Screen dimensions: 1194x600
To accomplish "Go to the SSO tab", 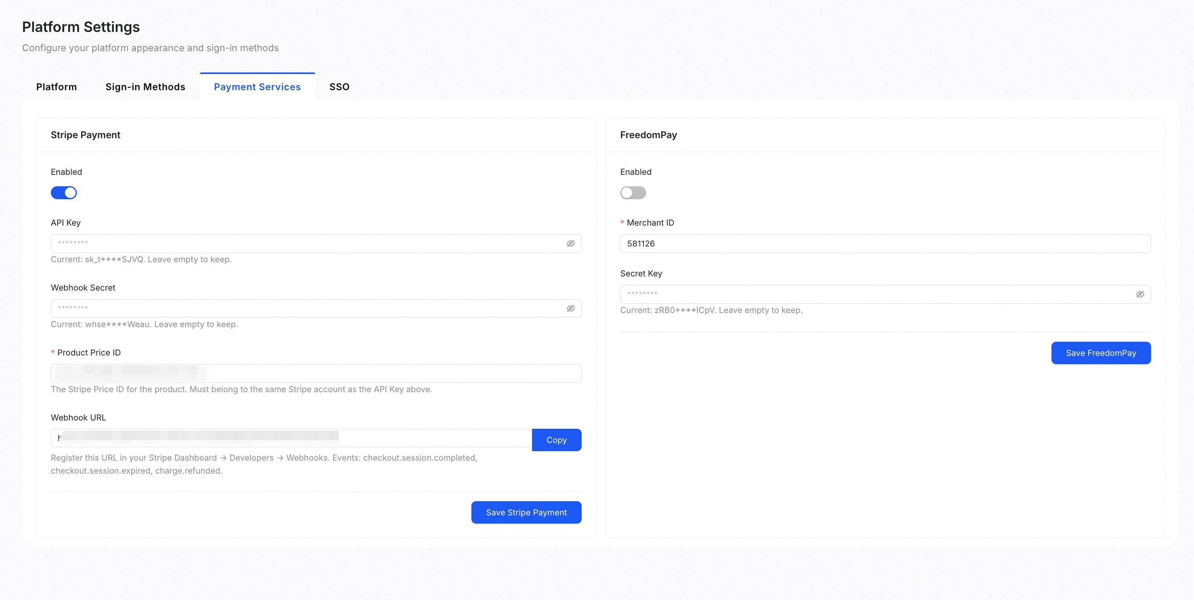I will [339, 87].
